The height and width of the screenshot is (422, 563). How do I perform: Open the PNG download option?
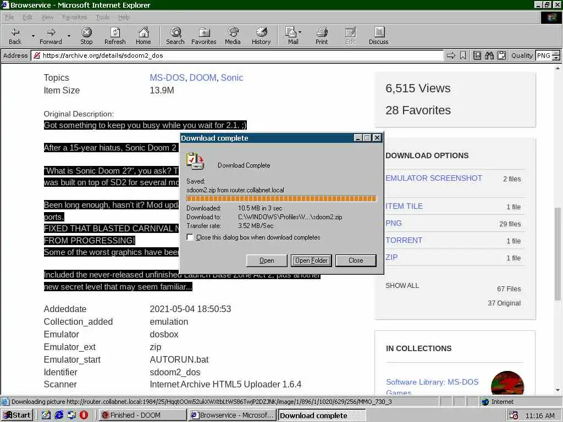(394, 223)
